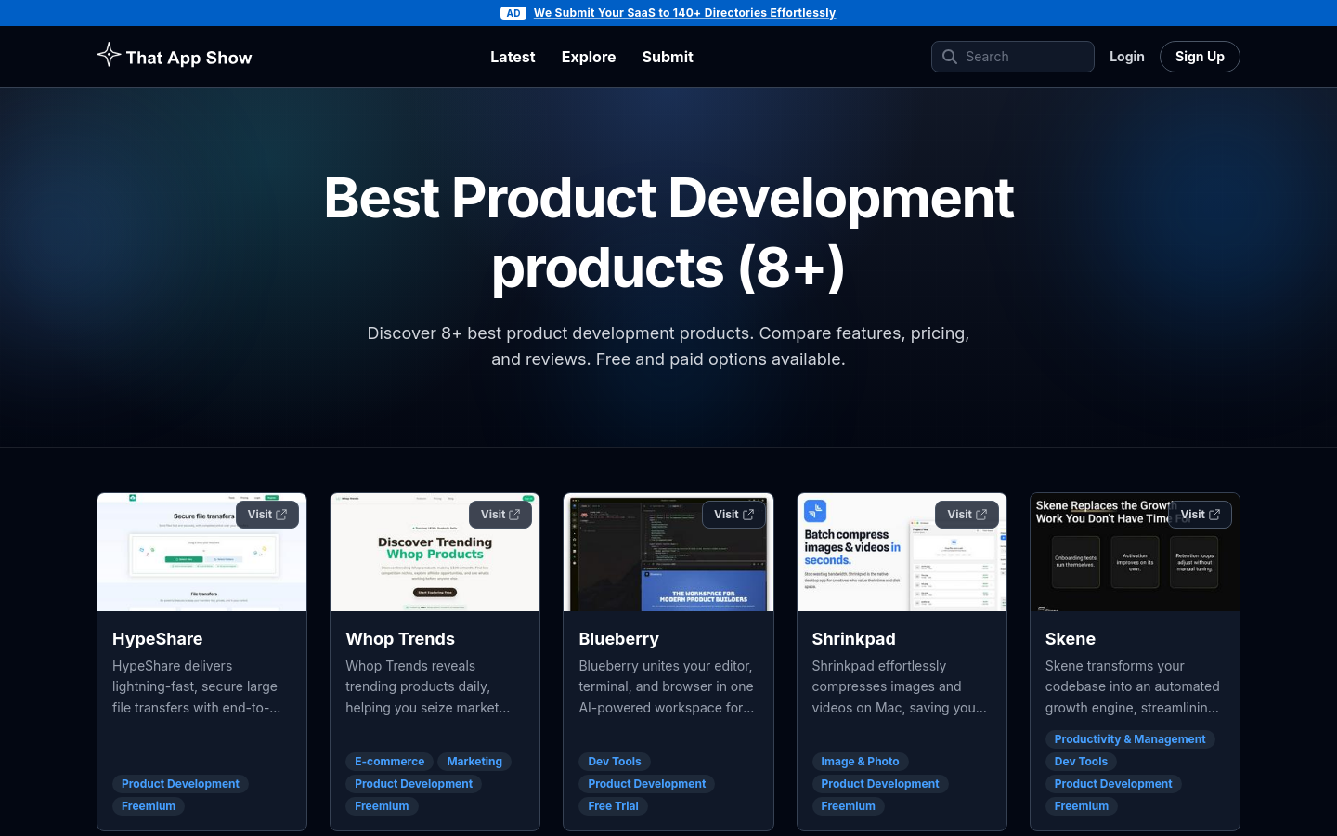The height and width of the screenshot is (836, 1337).
Task: Select Product Development tag on Whop Trends card
Action: 413,784
